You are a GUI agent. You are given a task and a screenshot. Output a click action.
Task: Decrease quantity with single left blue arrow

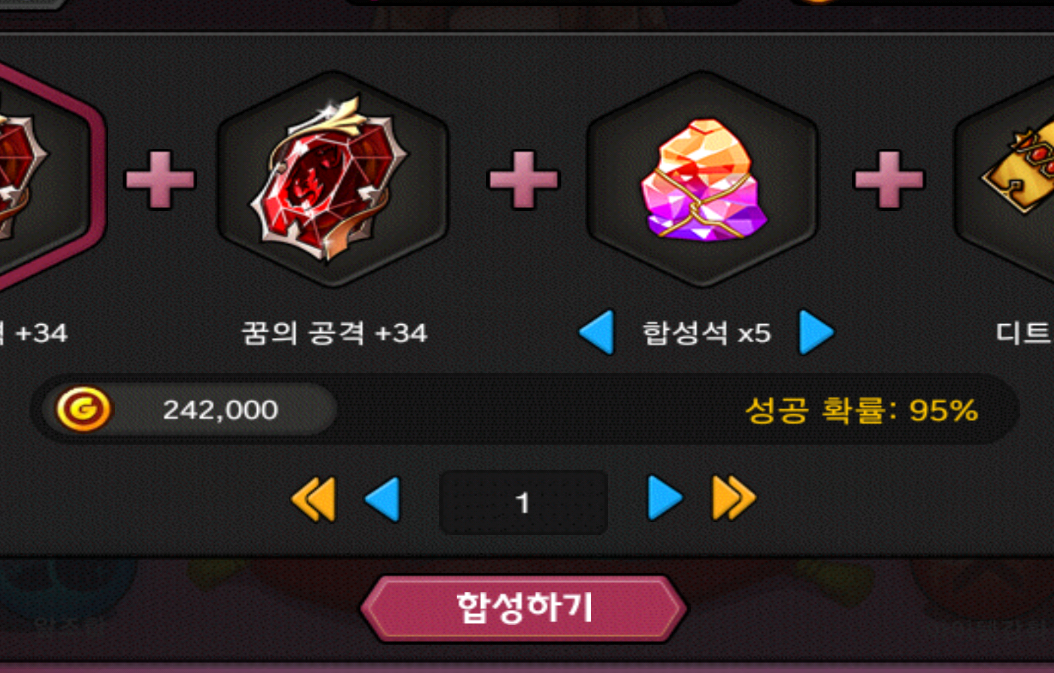click(383, 499)
